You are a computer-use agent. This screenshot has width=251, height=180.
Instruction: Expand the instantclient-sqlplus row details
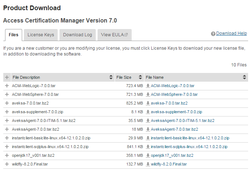tap(7, 147)
